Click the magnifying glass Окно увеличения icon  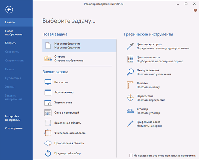pos(130,72)
